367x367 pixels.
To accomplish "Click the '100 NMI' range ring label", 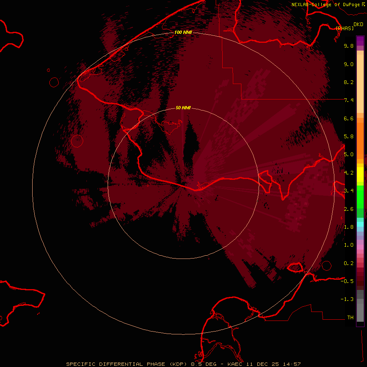I will click(x=183, y=32).
